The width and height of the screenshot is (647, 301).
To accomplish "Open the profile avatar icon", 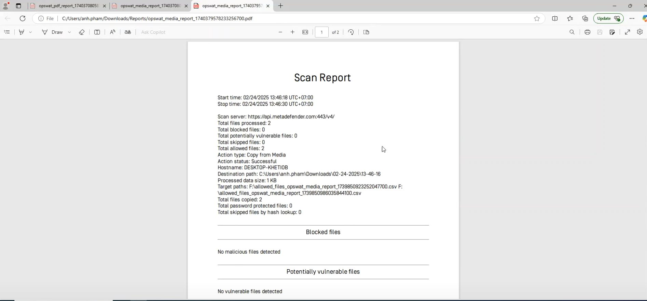I will pyautogui.click(x=6, y=6).
